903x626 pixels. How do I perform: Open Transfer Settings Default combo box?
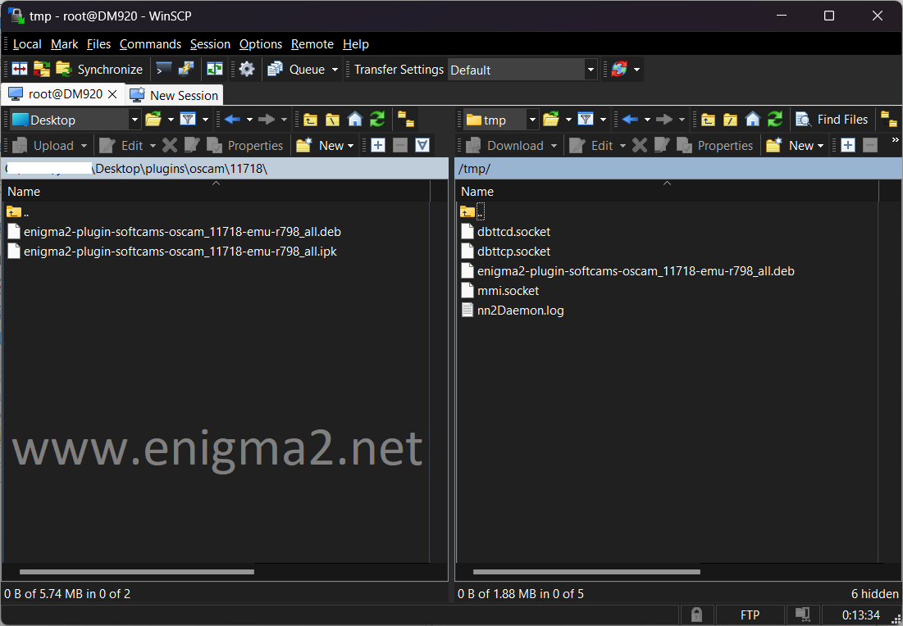click(522, 70)
